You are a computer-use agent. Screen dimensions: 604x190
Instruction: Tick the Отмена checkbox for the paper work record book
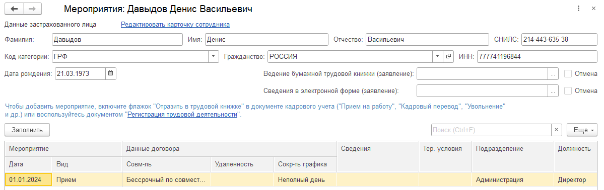pos(568,73)
